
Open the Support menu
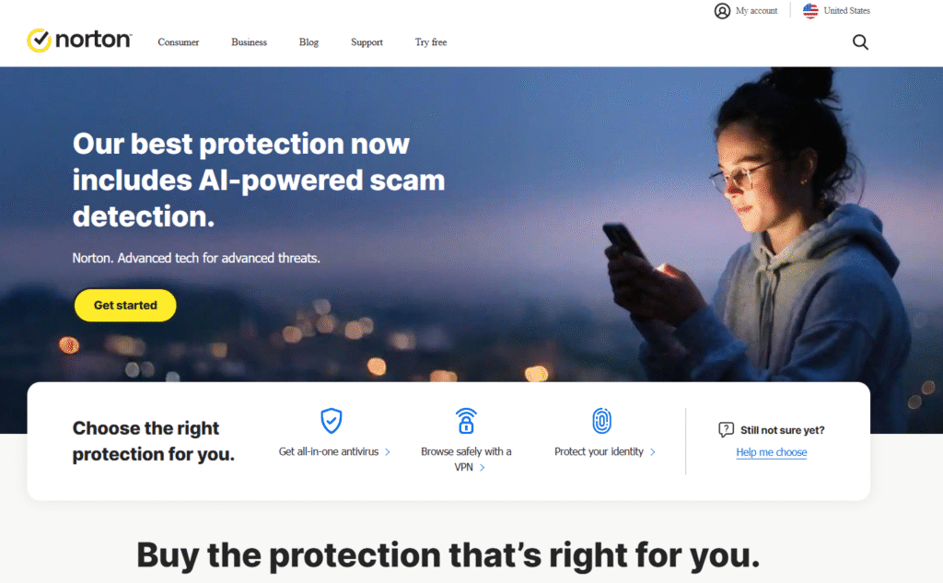pos(367,42)
